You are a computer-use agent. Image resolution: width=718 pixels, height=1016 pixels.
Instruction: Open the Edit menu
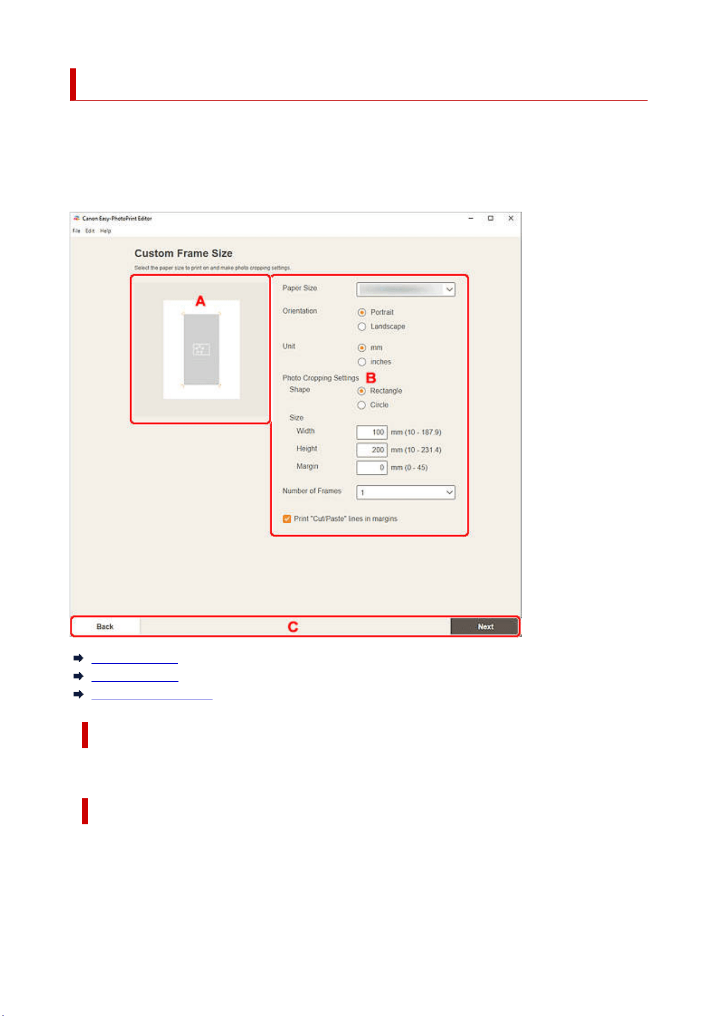click(90, 231)
